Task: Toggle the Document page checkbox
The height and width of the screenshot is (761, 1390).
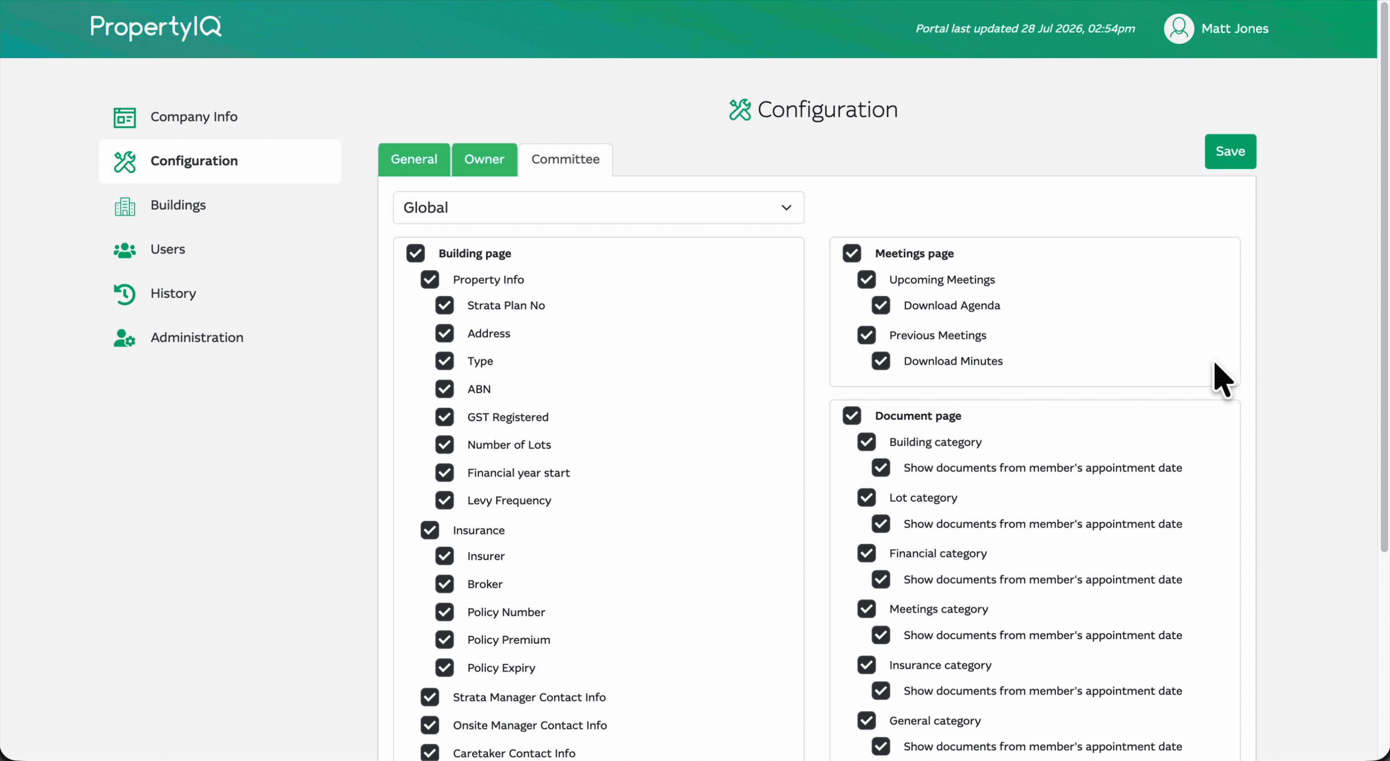Action: [852, 416]
